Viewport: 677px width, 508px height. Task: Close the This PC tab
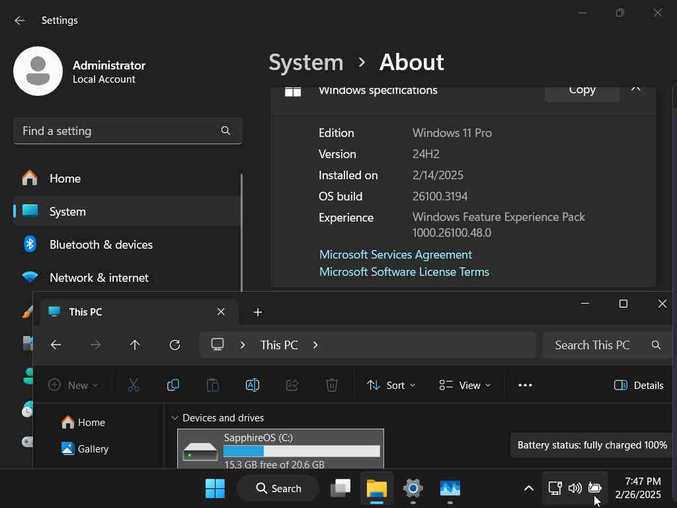coord(221,312)
